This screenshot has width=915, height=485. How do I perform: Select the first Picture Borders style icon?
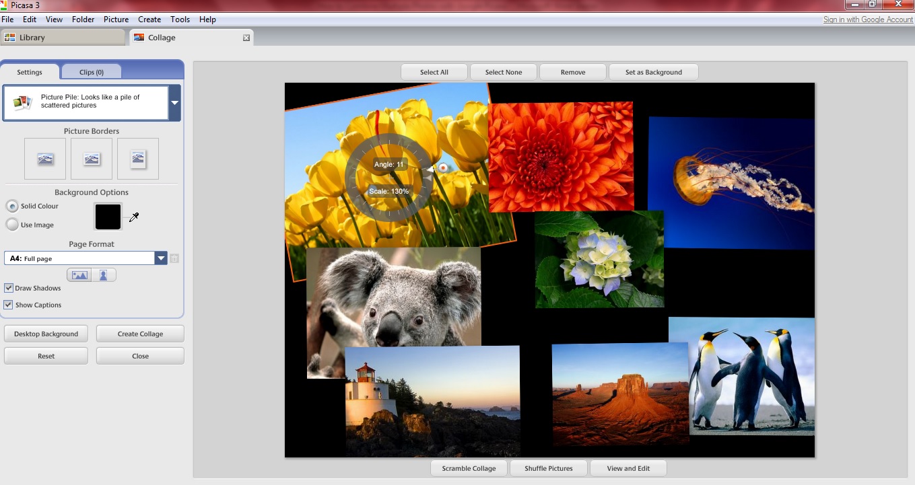click(44, 159)
